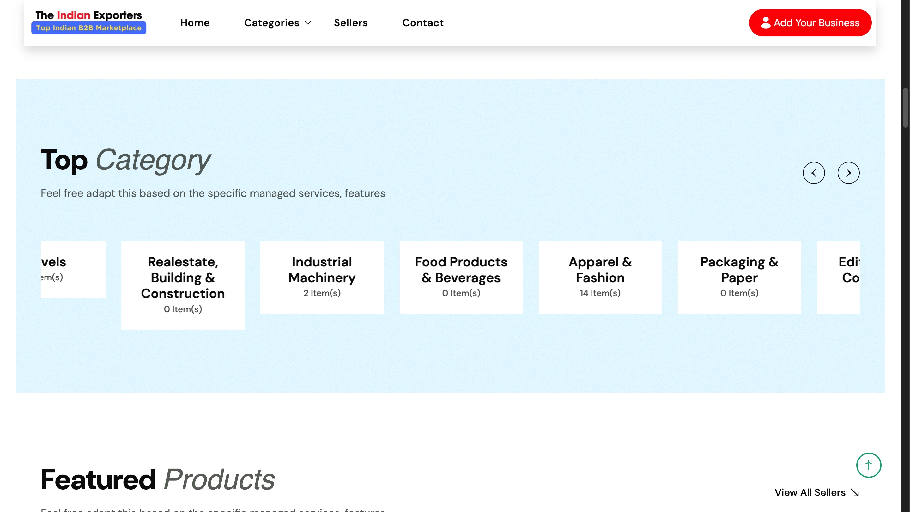910x512 pixels.
Task: Open Industrial Machinery category card
Action: (x=322, y=277)
